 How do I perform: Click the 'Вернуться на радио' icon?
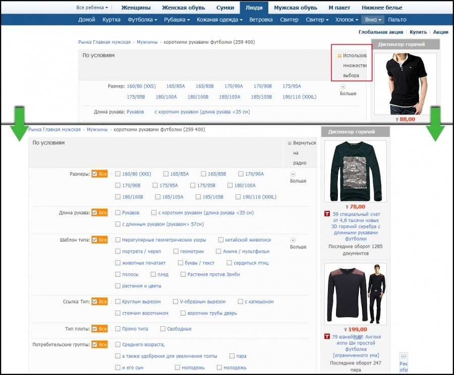[289, 143]
